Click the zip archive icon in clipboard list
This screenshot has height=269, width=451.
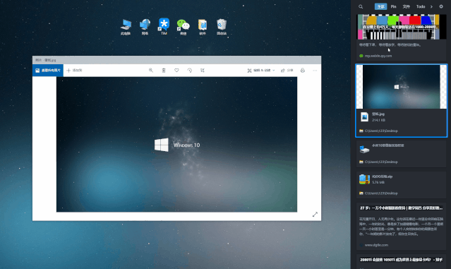tap(364, 179)
